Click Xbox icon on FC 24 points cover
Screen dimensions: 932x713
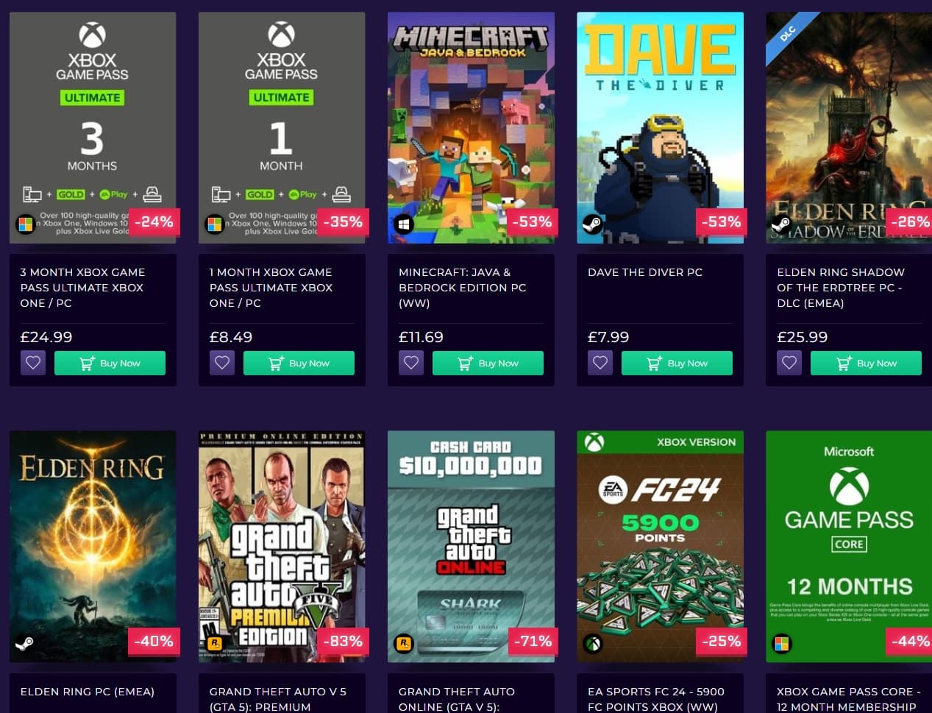pyautogui.click(x=593, y=644)
